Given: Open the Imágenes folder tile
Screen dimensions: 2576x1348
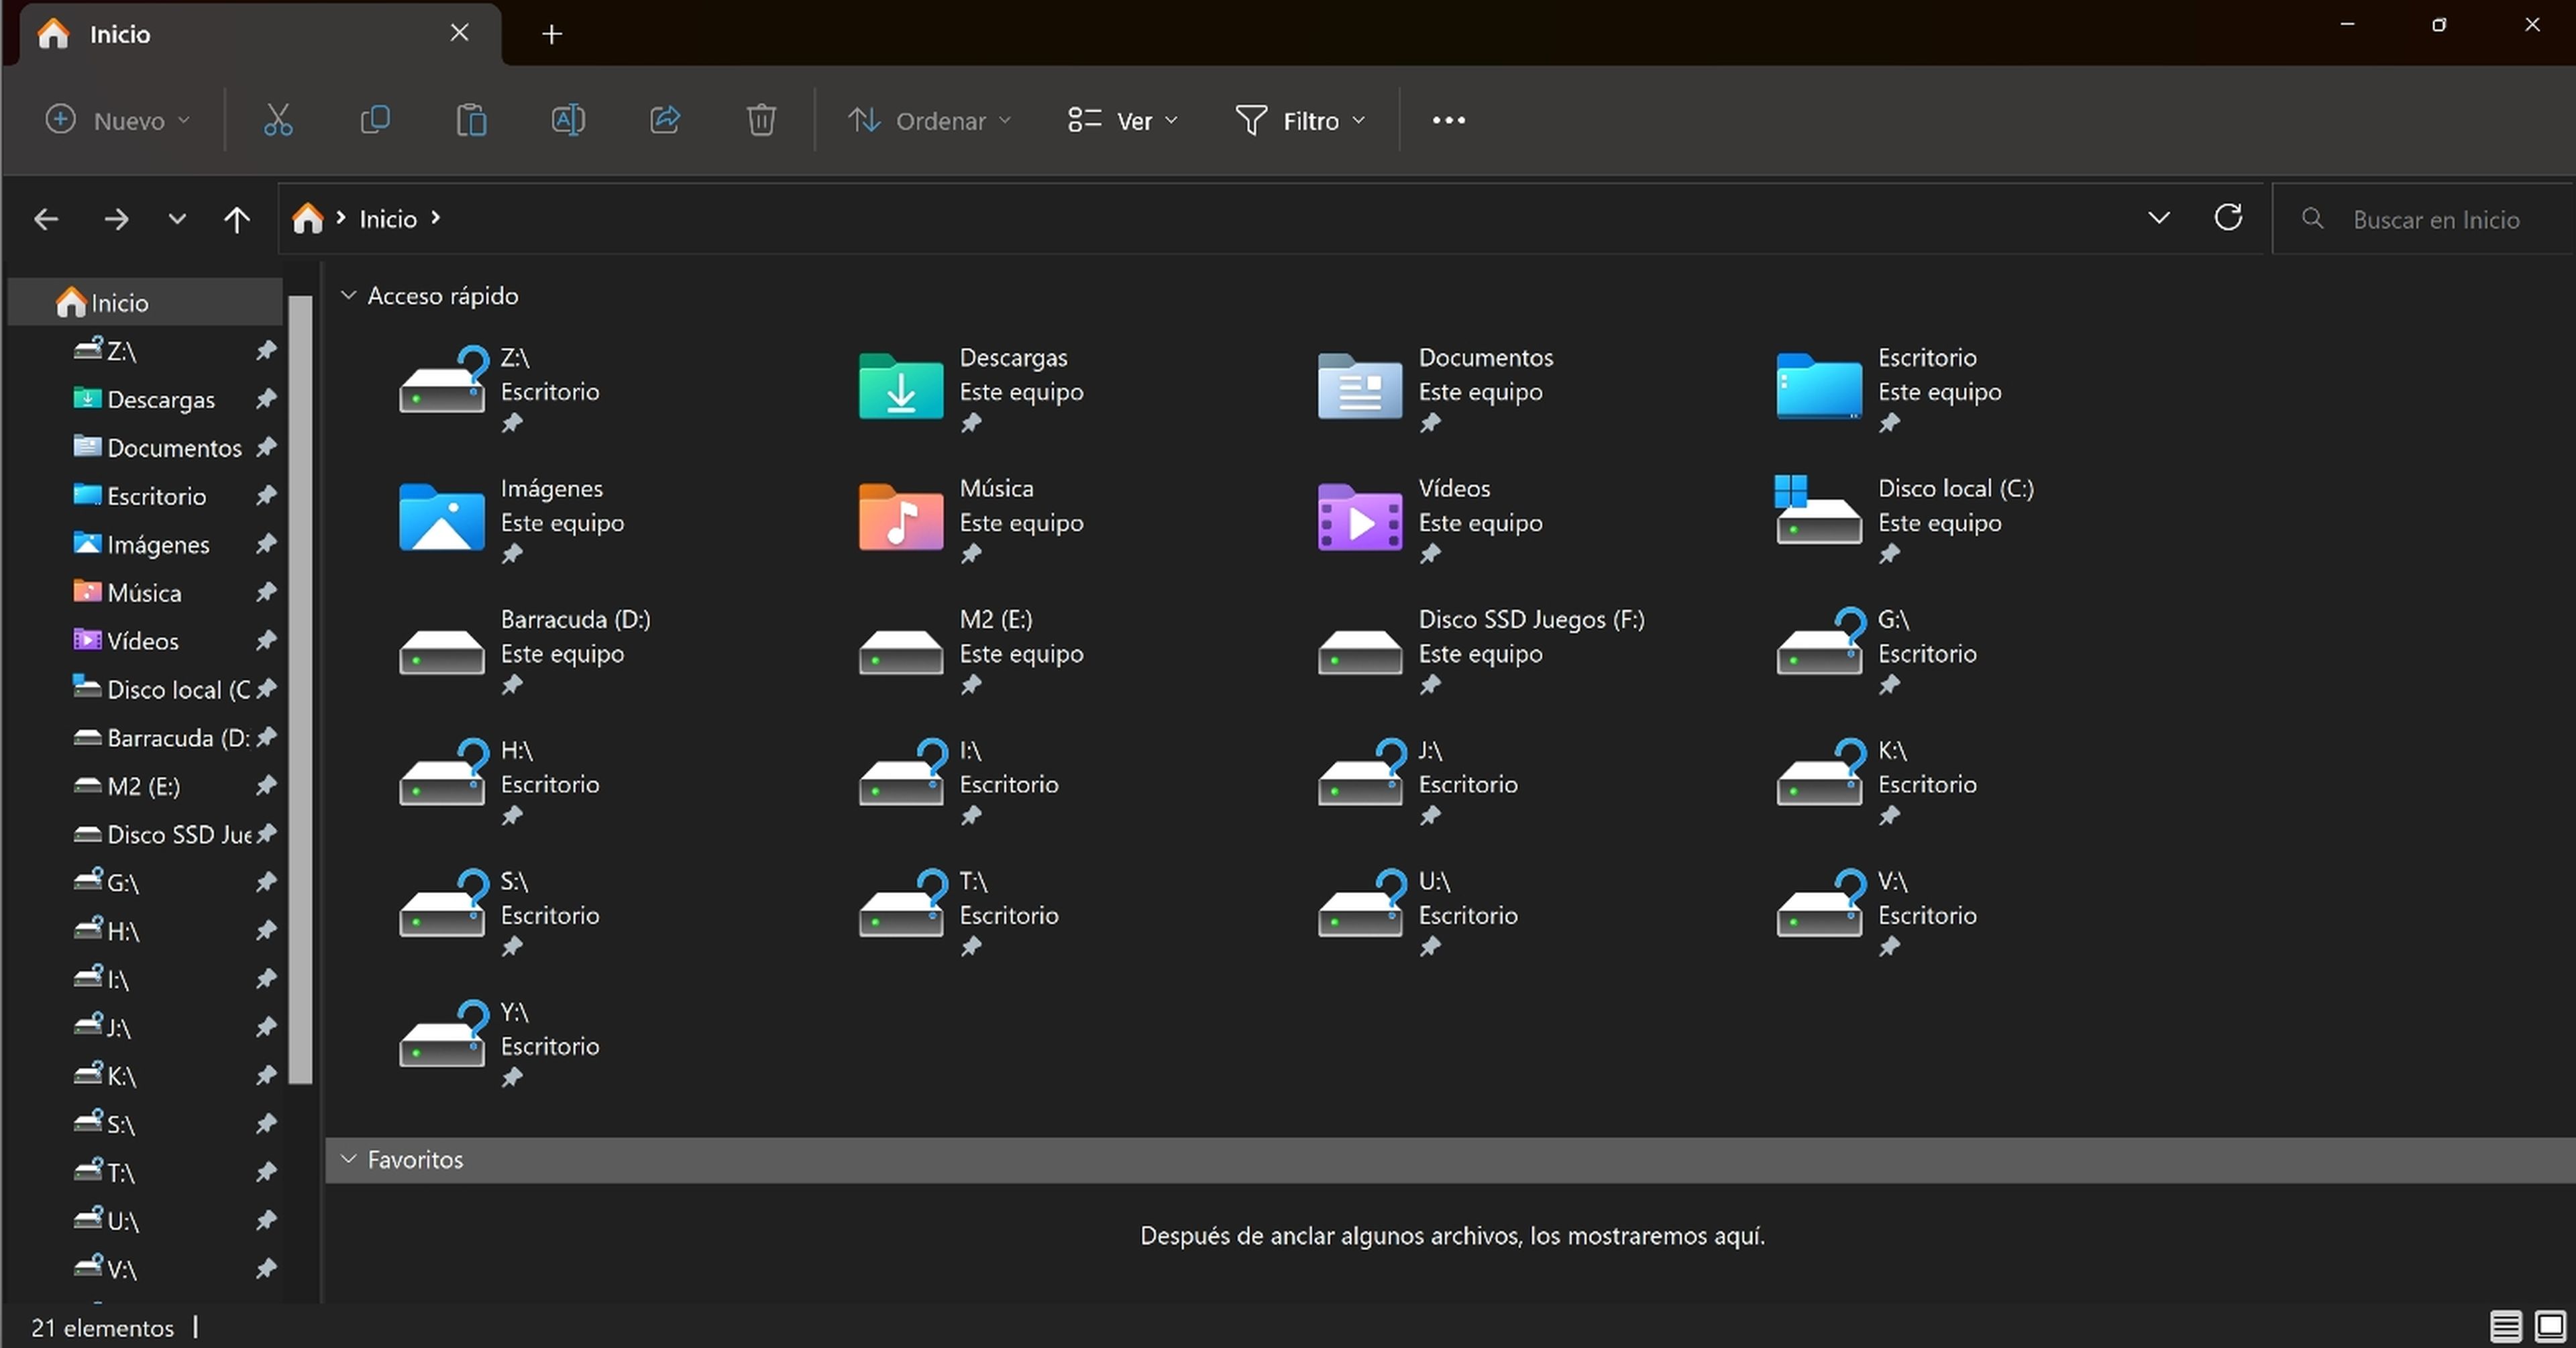Looking at the screenshot, I should tap(511, 521).
